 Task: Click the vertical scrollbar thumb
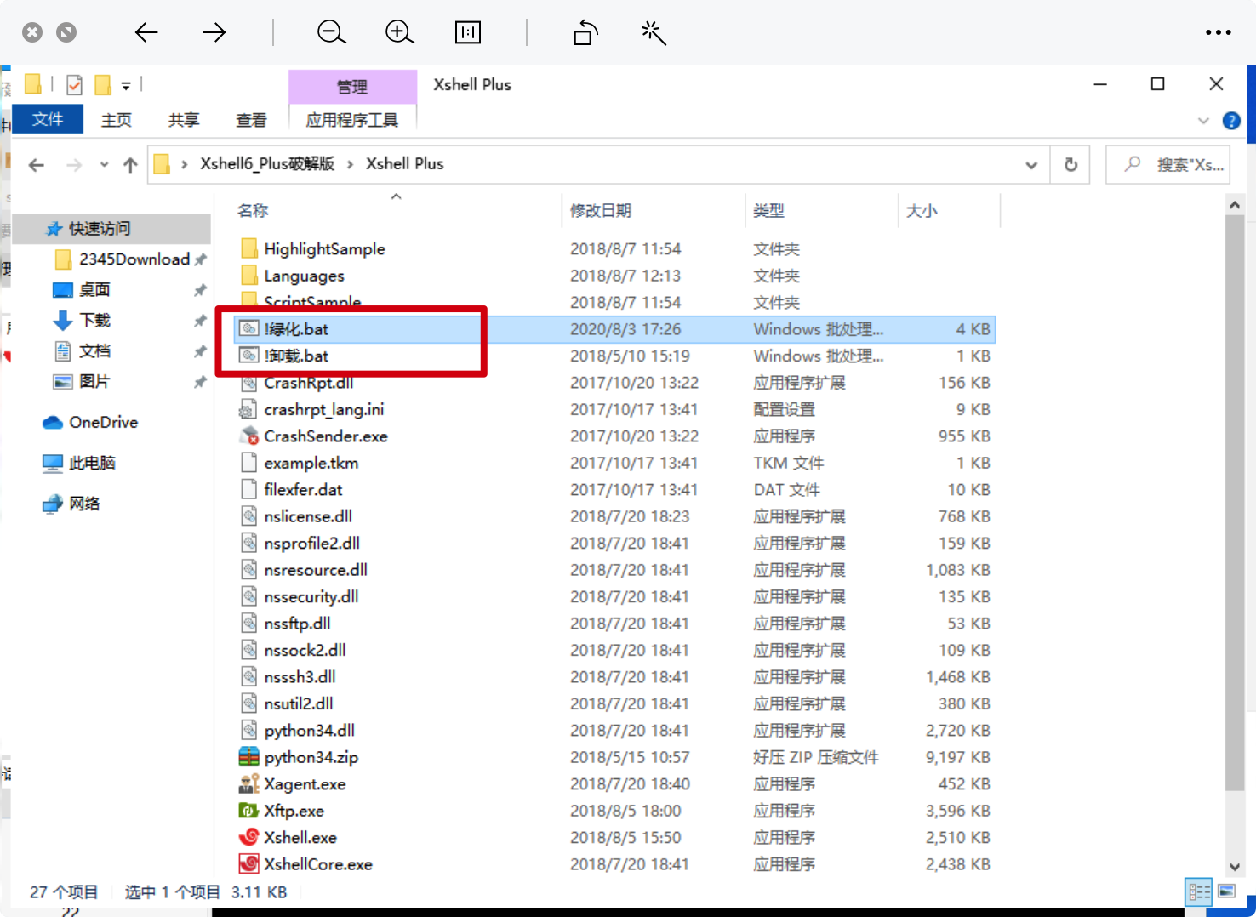1235,502
